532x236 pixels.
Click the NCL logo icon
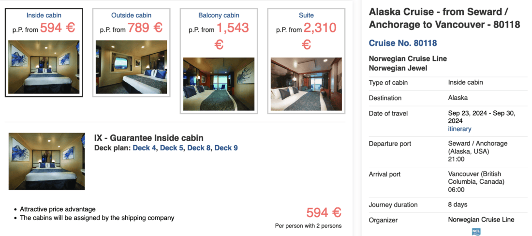pos(476,232)
